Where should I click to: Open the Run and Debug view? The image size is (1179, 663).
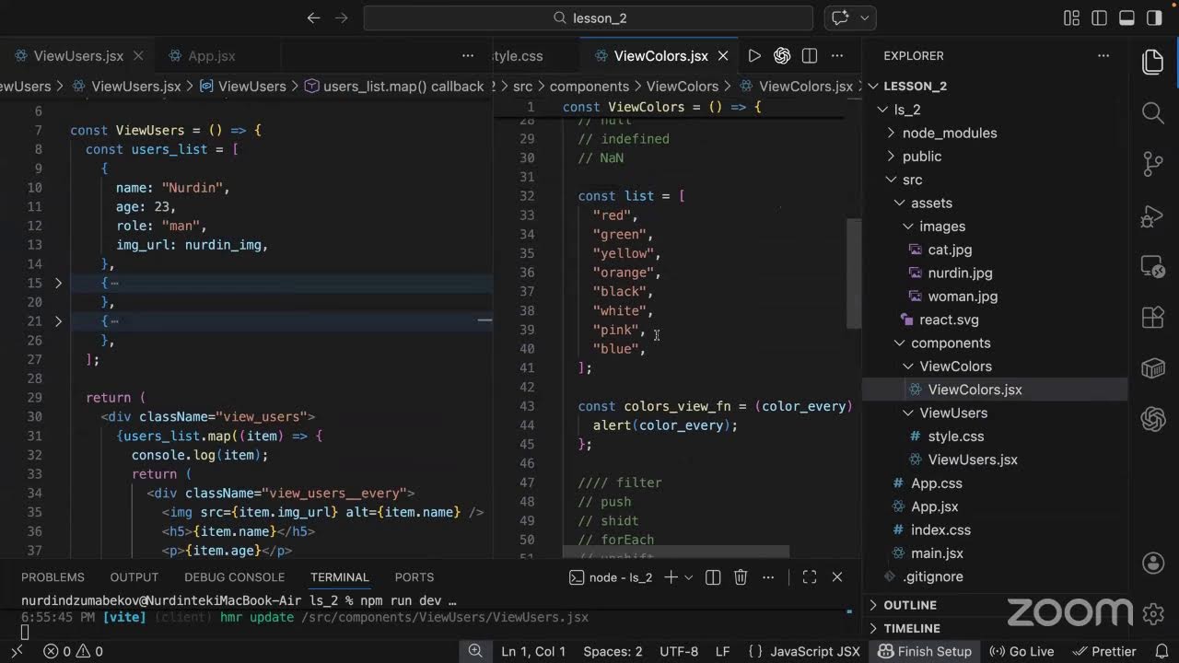coord(1153,215)
